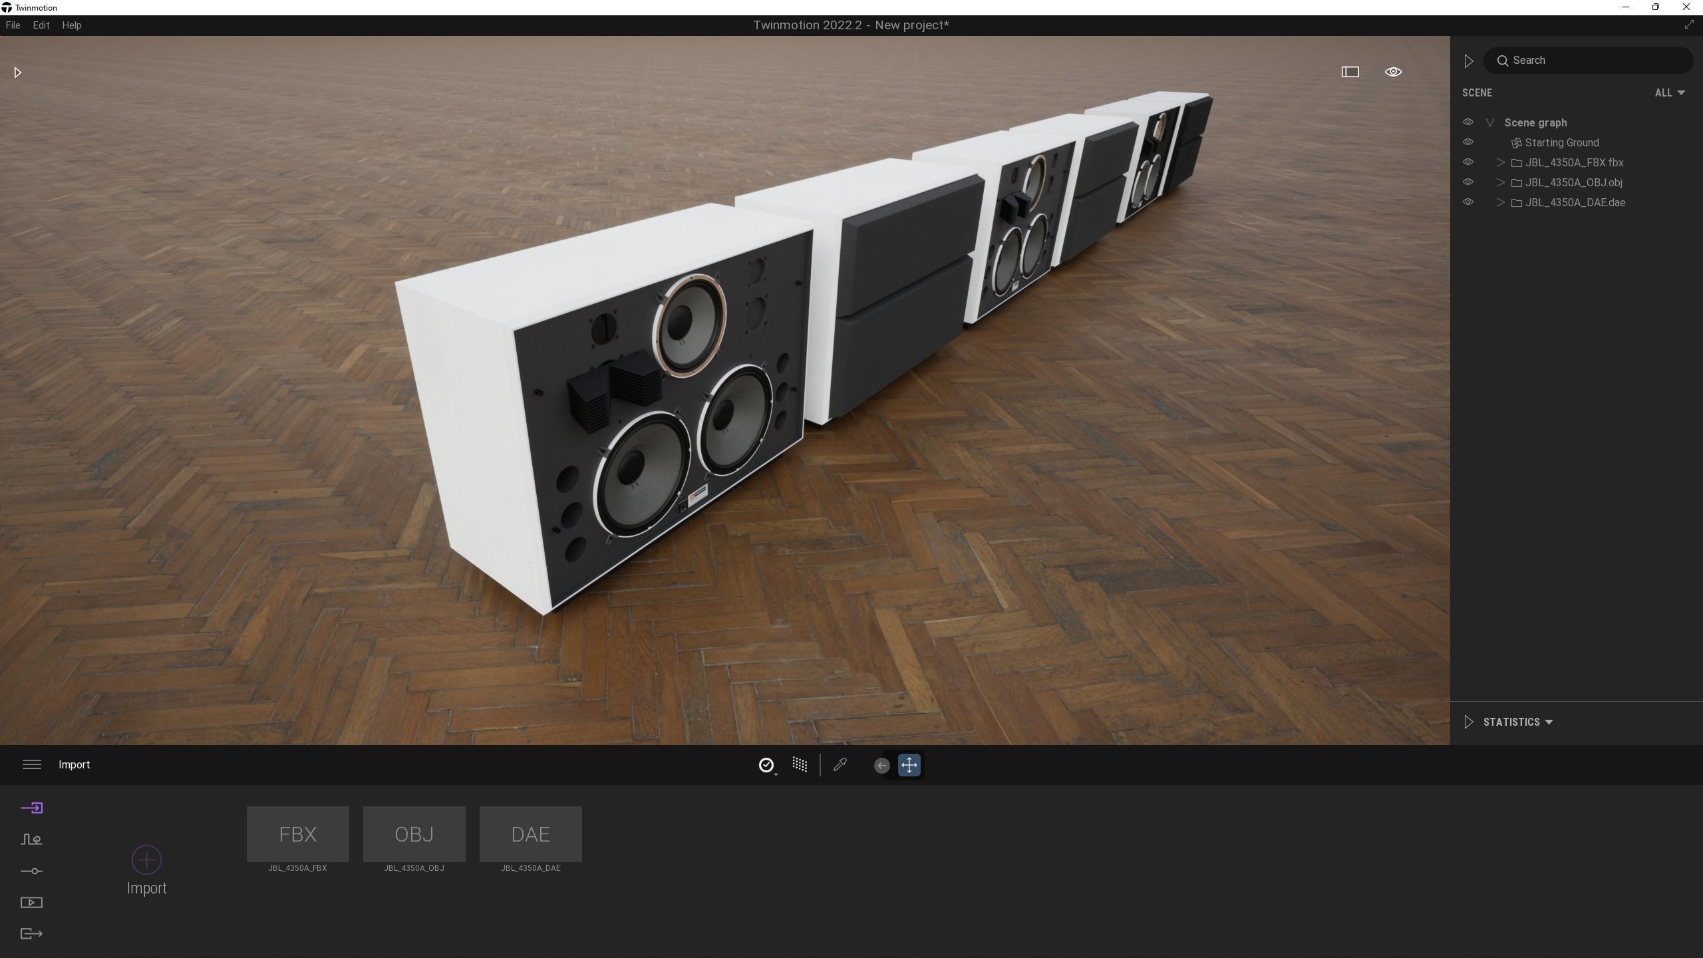Select JBL_4350A_DAE.dae tree row
The image size is (1703, 958).
1575,202
